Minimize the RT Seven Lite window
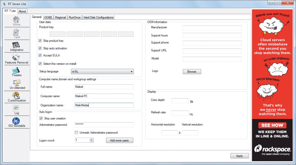The height and width of the screenshot is (165, 296). coord(271,3)
